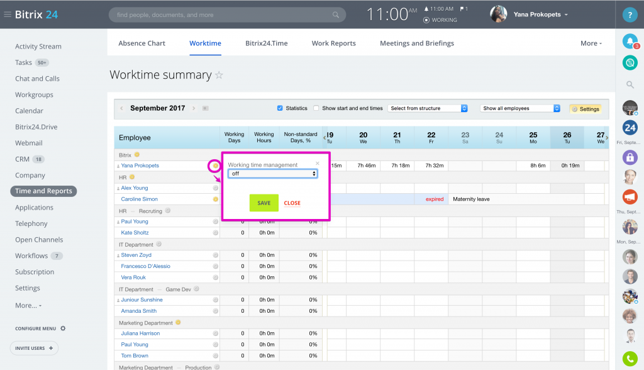Viewport: 644px width, 370px height.
Task: Click worktime settings icon for Kate Sholtz
Action: pos(215,233)
